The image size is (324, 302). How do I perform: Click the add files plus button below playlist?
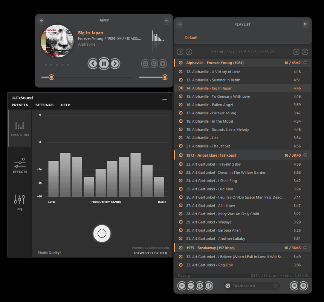[x=182, y=286]
